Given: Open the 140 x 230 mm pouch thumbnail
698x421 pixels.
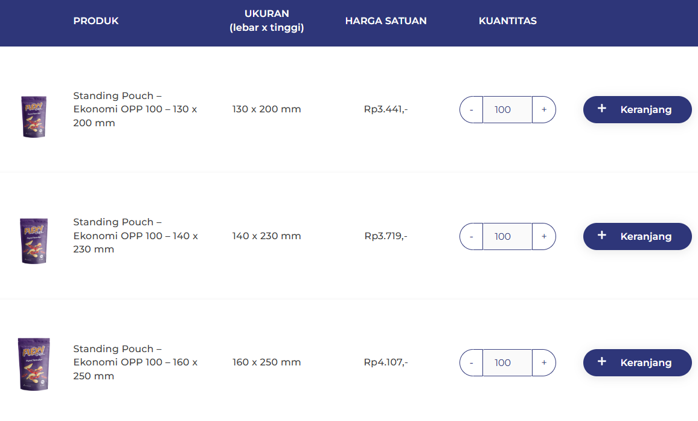Looking at the screenshot, I should point(34,241).
